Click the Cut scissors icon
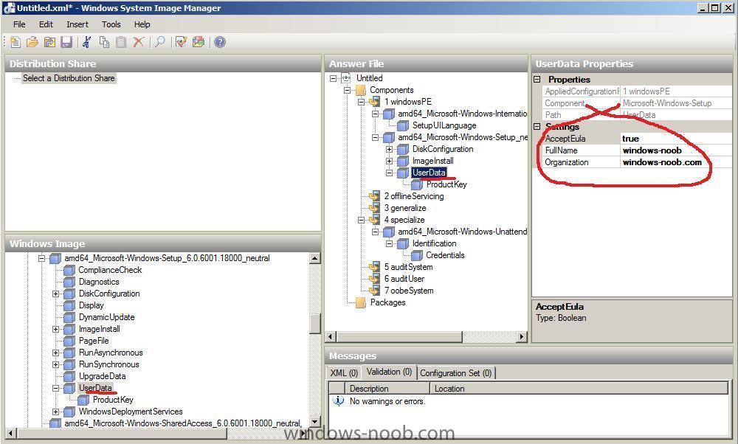This screenshot has height=444, width=738. [x=86, y=42]
